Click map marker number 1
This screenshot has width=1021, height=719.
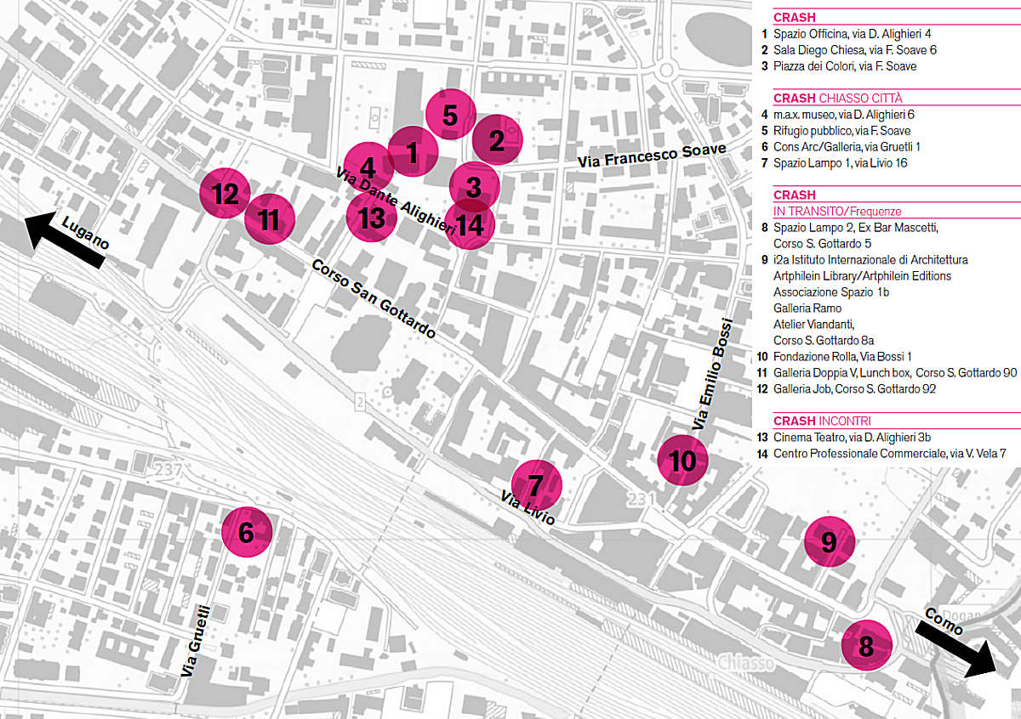coord(413,153)
